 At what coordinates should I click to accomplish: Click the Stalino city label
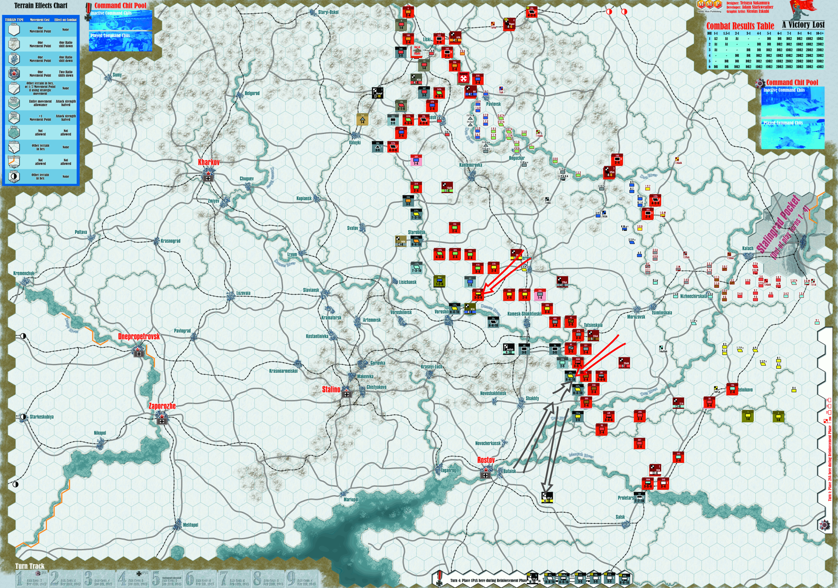331,389
